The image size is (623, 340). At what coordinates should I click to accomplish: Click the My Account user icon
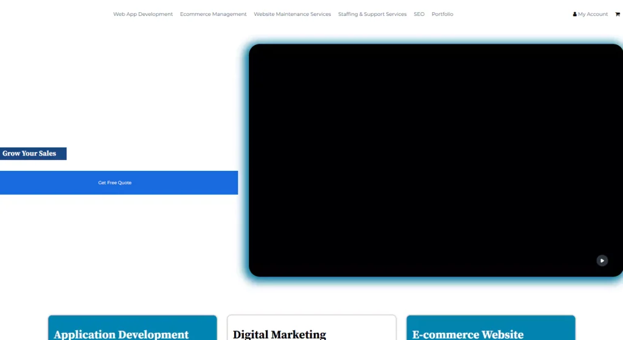pyautogui.click(x=574, y=14)
